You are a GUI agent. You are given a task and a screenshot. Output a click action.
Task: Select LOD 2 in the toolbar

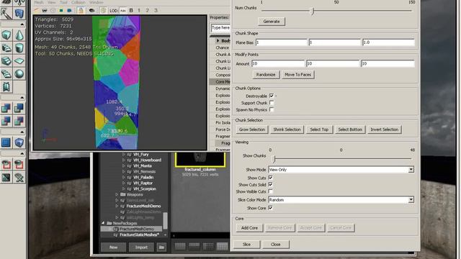147,10
